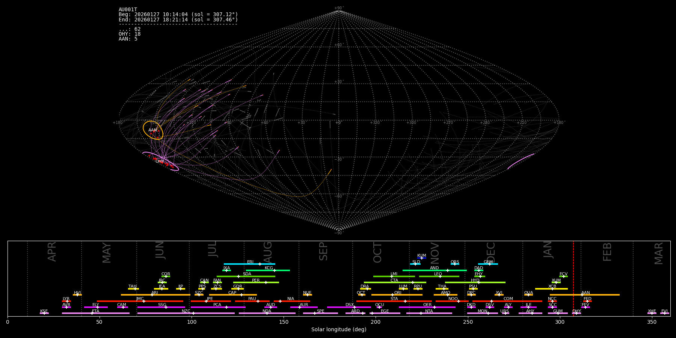The image size is (676, 338).
Task: Click the STA shower label
Action: (x=394, y=299)
